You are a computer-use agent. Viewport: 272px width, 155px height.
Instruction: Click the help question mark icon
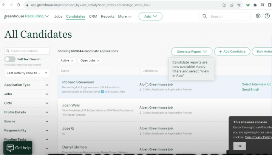pyautogui.click(x=267, y=16)
